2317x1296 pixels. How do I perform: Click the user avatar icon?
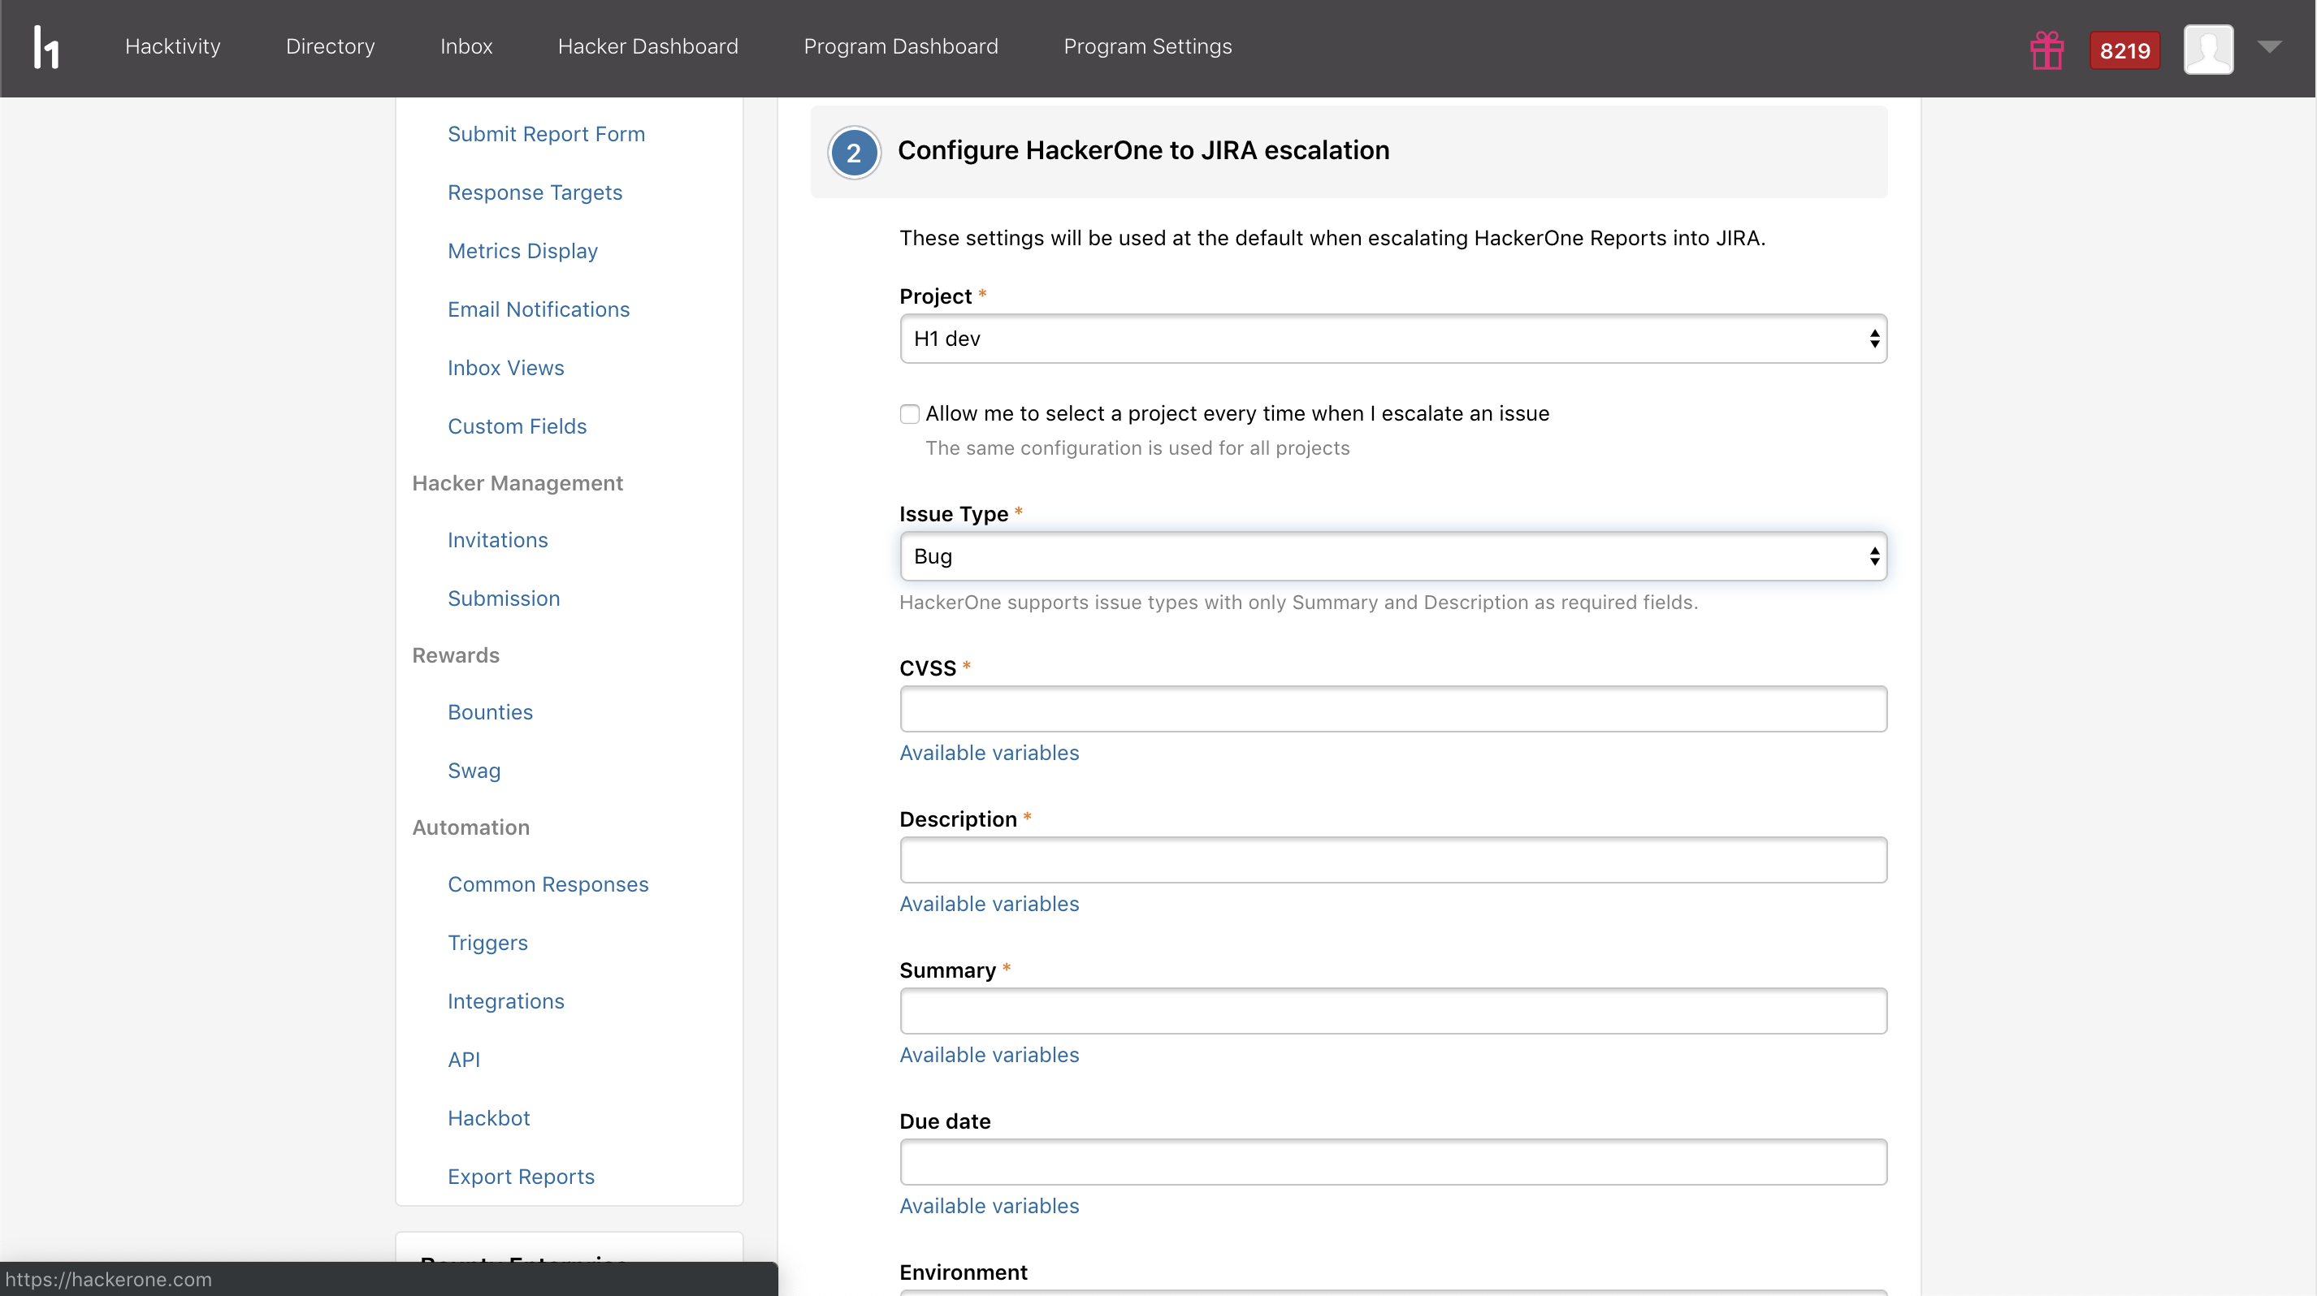2207,50
